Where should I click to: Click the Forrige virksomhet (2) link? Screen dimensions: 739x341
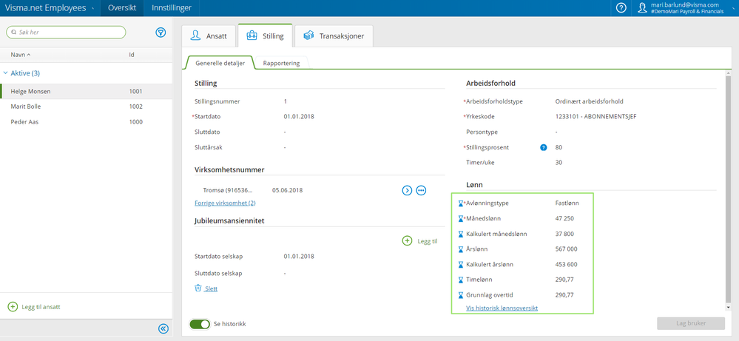[226, 203]
